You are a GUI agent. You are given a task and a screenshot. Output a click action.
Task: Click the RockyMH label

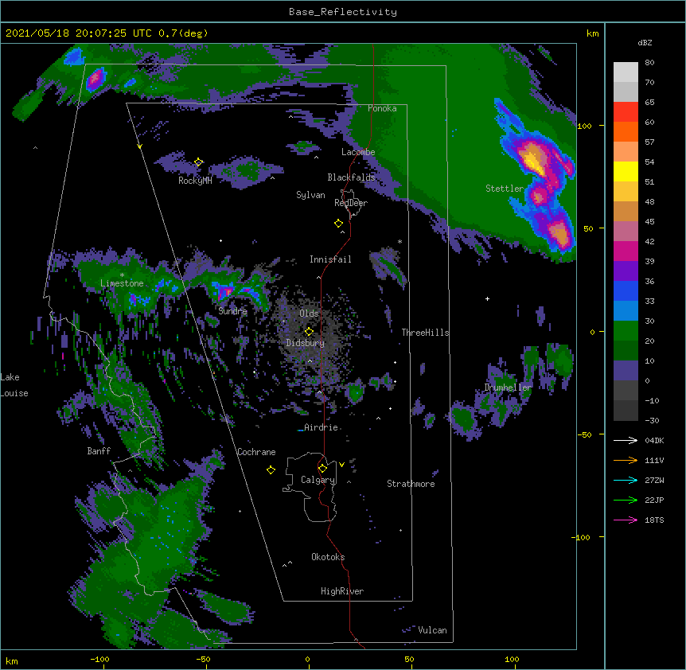[x=195, y=181]
